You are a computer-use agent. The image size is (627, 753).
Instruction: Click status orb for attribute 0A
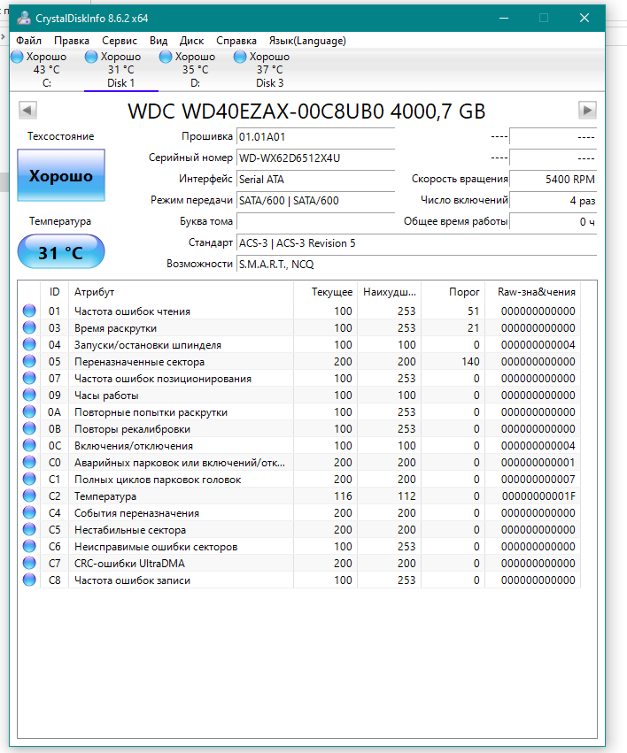click(x=29, y=411)
